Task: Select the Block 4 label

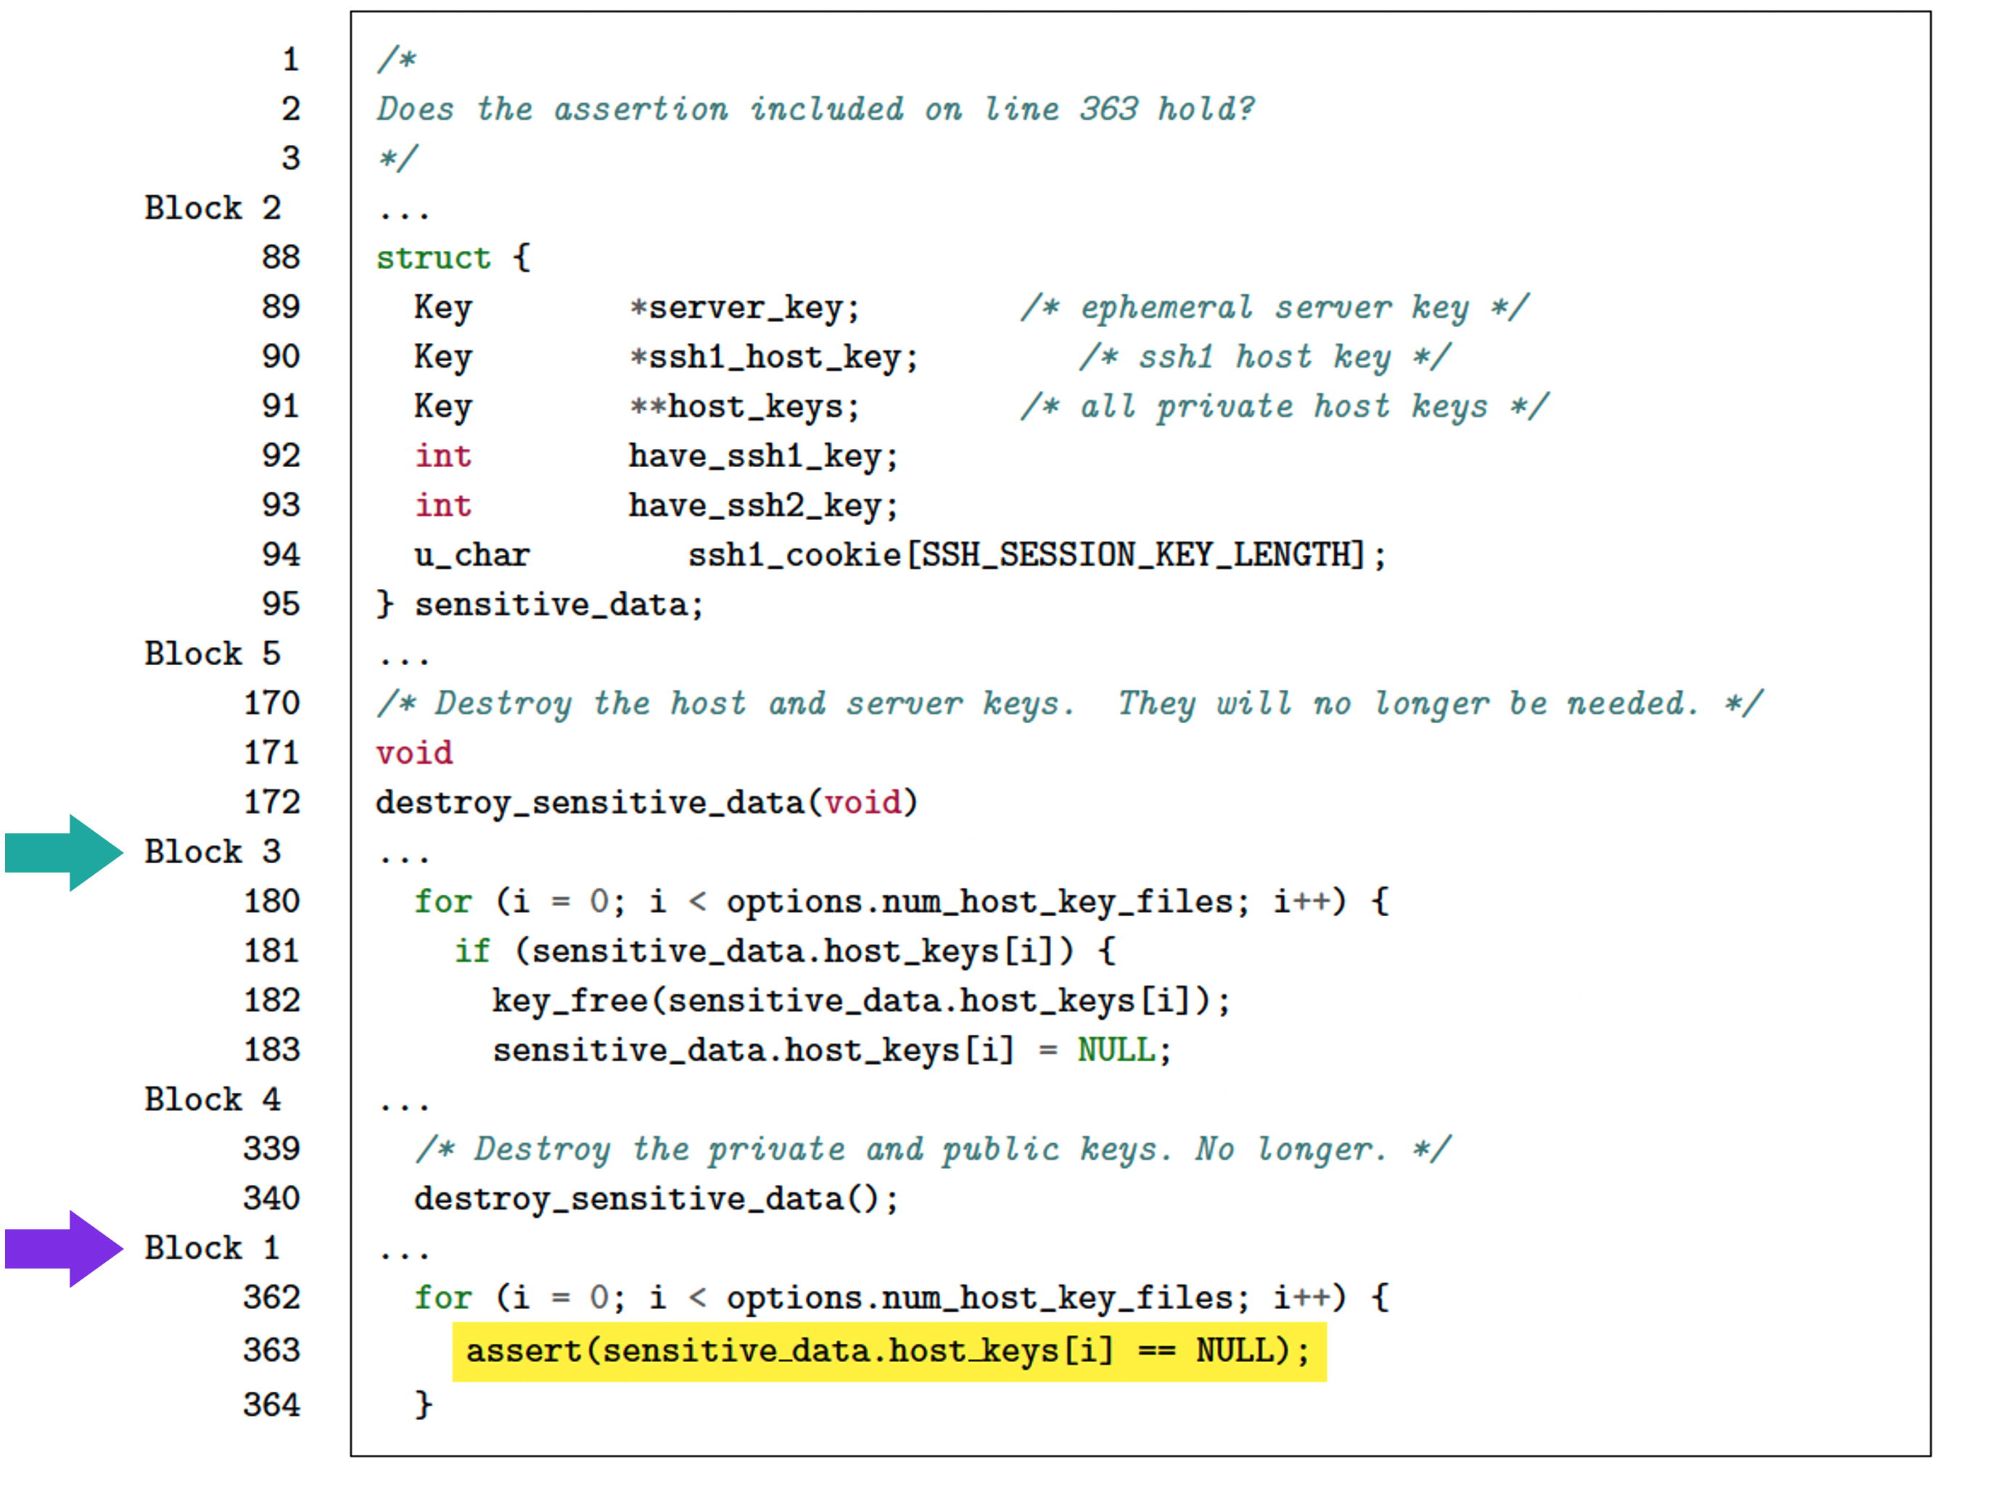Action: coord(213,1100)
